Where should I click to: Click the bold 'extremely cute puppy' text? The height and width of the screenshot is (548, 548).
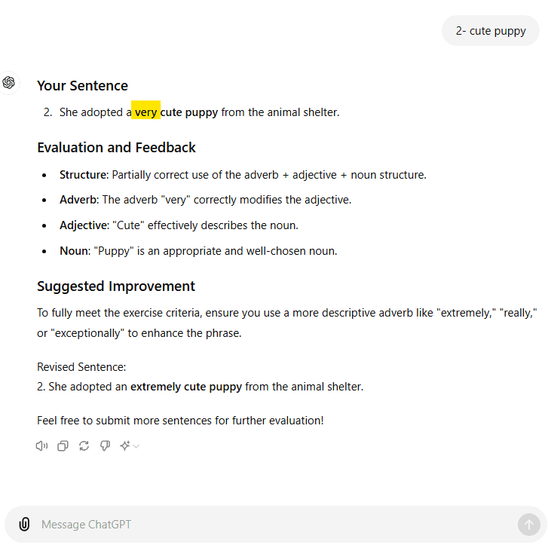tap(186, 387)
